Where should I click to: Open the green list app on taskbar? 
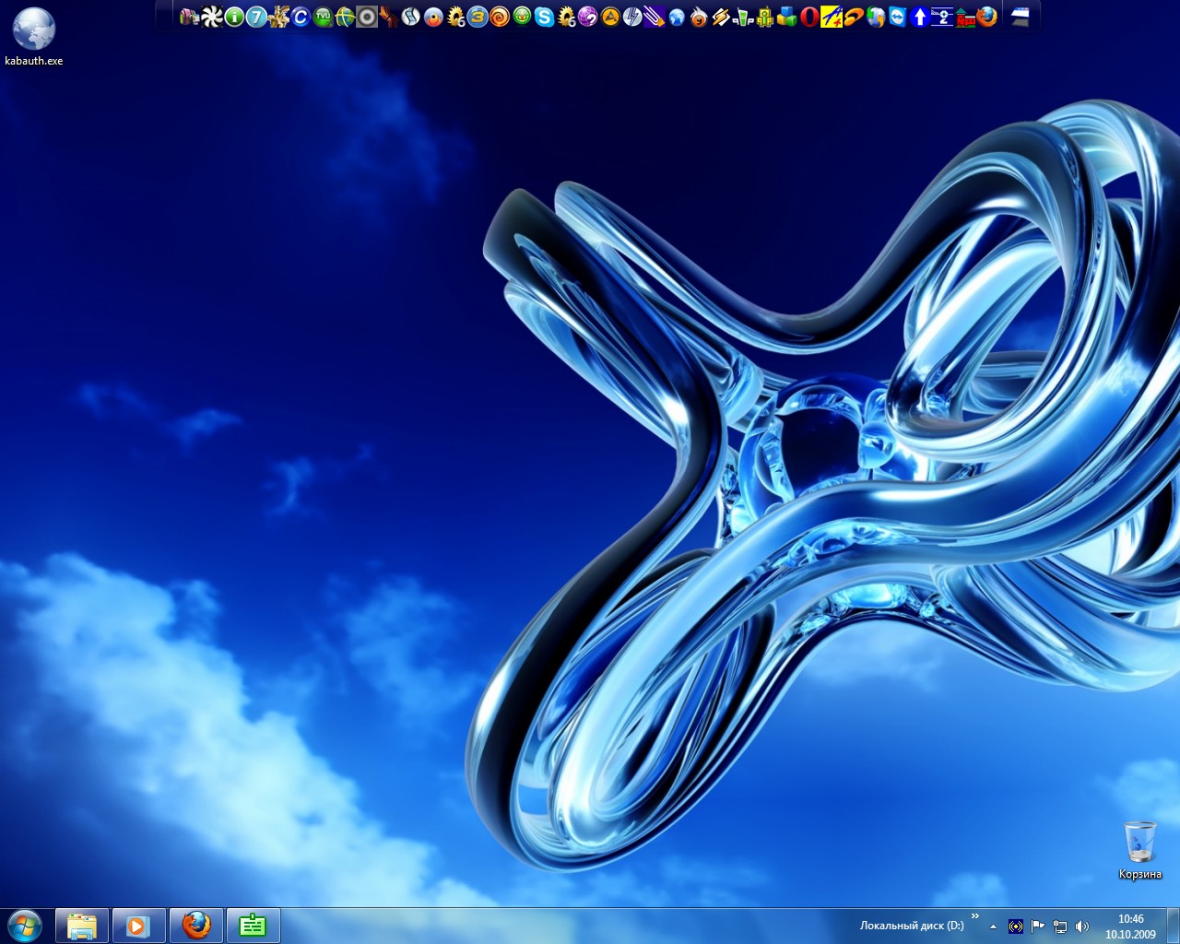pyautogui.click(x=253, y=926)
